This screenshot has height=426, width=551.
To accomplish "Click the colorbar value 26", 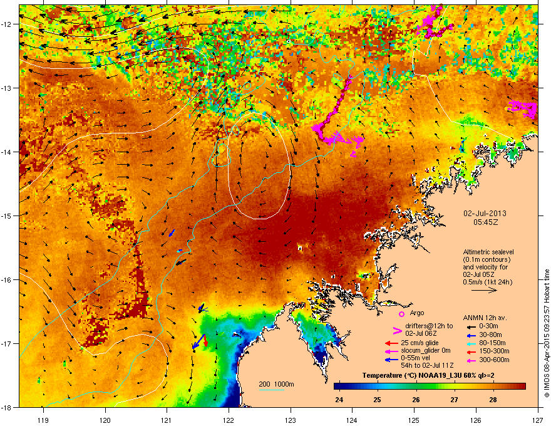I will coord(416,400).
